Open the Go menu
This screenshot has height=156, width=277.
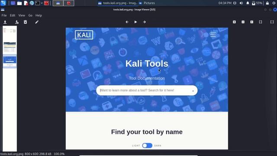pos(30,16)
